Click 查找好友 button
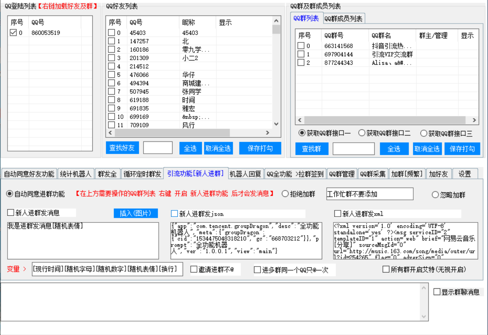Screen dimensions: 488x335 pyautogui.click(x=122, y=148)
